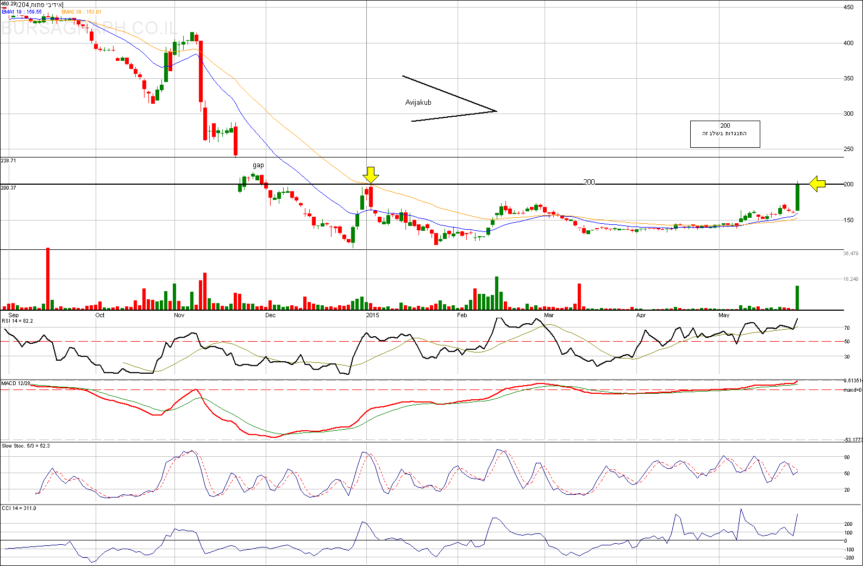Click the RSI 14 panel label
The image size is (863, 566).
click(x=17, y=321)
